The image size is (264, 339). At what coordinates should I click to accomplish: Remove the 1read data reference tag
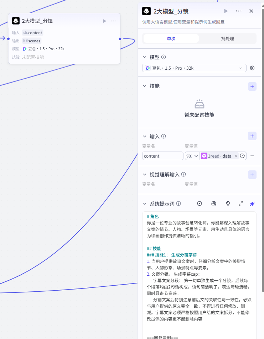[x=236, y=156]
